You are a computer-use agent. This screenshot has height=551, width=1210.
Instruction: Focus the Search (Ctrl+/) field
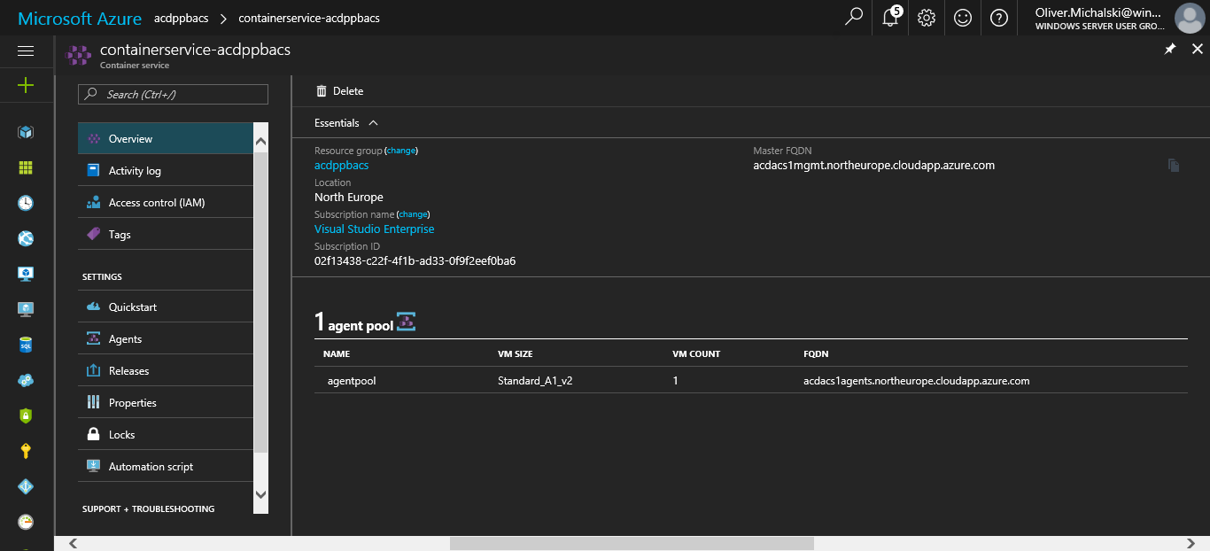[x=173, y=94]
